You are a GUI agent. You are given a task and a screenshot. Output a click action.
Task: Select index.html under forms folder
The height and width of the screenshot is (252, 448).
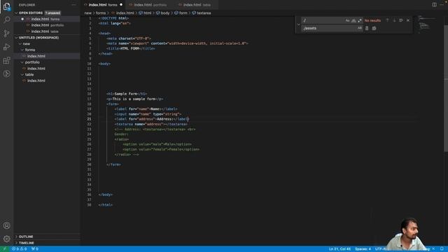pos(47,56)
